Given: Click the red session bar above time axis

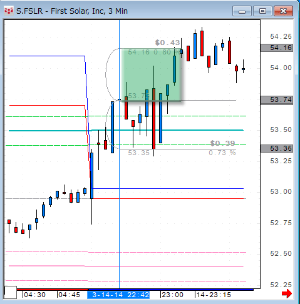Looking at the screenshot, I should 53,290.
